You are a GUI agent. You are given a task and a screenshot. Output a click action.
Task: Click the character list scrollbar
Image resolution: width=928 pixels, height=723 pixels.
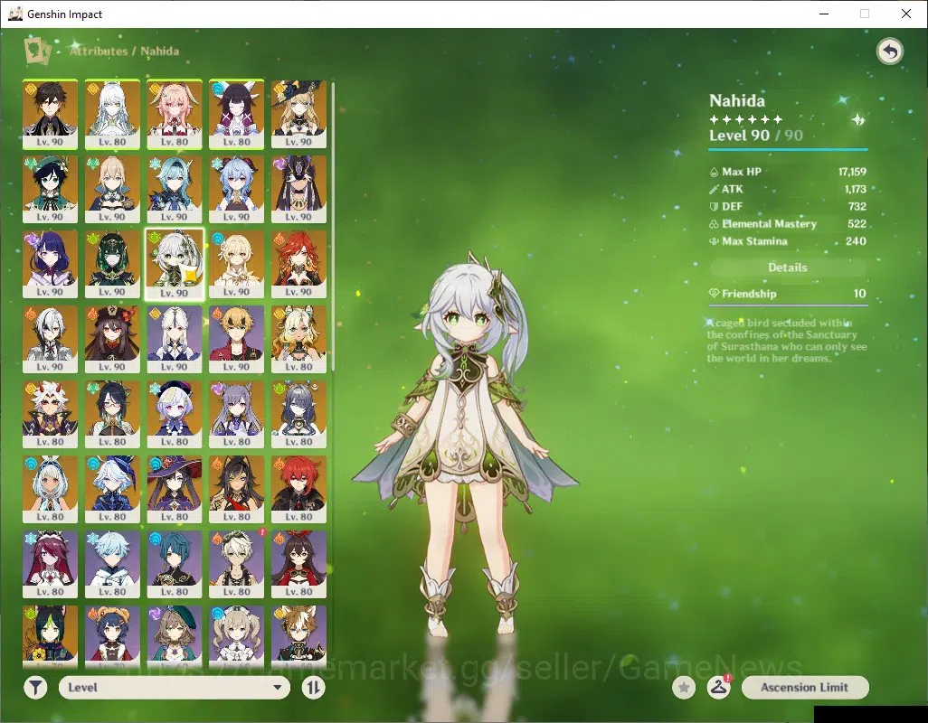click(333, 227)
